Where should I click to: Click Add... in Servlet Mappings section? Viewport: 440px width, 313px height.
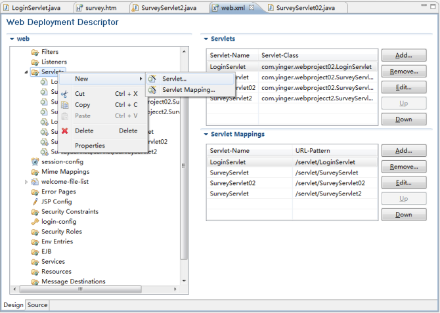point(404,151)
